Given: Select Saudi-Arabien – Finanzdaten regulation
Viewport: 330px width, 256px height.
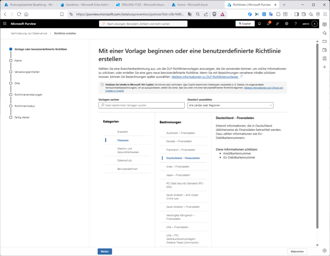Looking at the screenshot, I should coord(183,207).
